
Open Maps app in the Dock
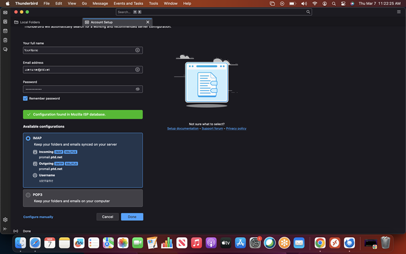pos(108,243)
